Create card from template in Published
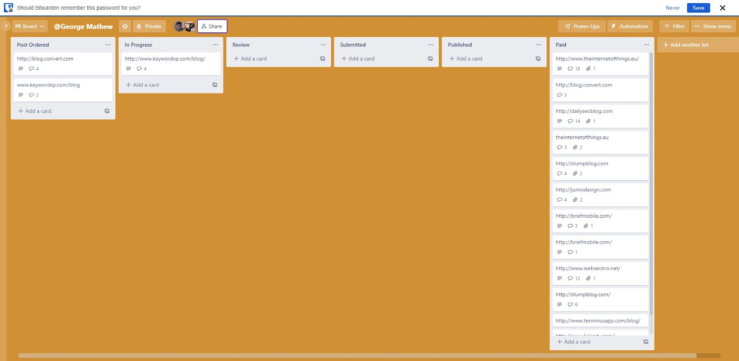Image resolution: width=739 pixels, height=361 pixels. point(538,59)
